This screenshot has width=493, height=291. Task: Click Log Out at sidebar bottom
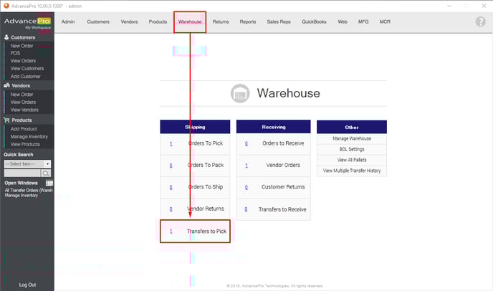point(27,285)
